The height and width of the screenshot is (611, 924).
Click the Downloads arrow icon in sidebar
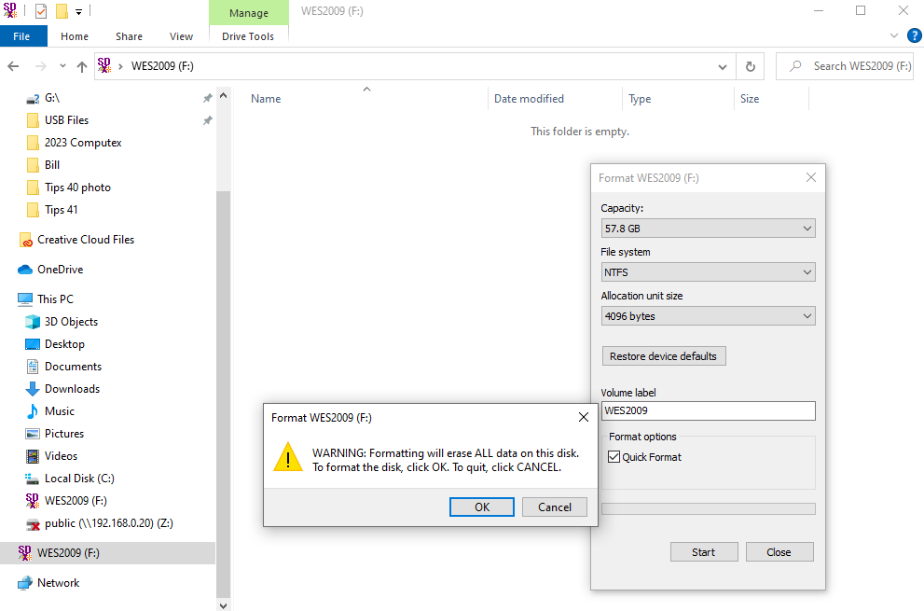33,389
